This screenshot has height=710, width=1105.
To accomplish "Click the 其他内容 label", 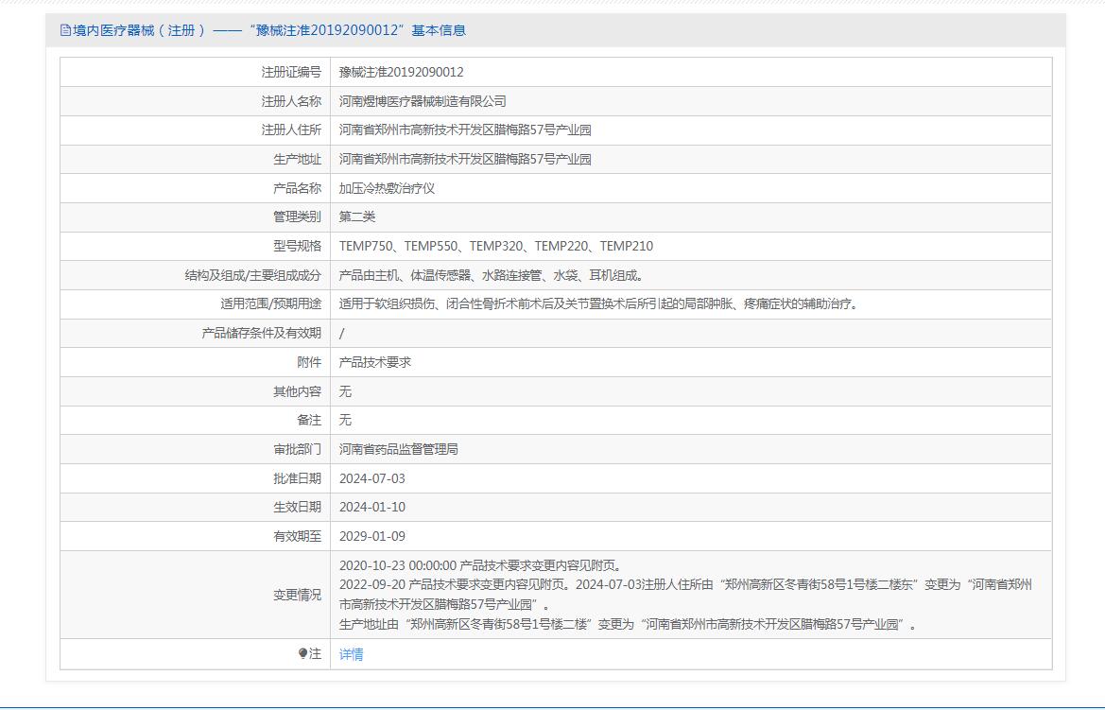I will (x=297, y=391).
